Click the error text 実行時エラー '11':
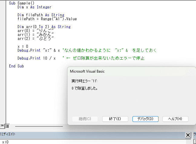 coord(84,81)
